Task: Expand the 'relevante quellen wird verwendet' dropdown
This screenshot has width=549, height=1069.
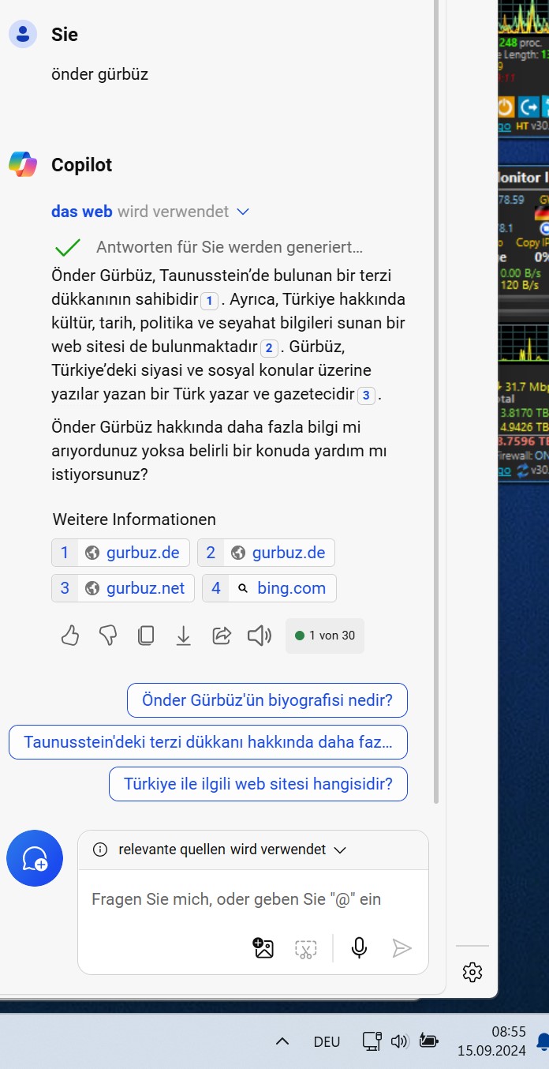Action: [x=340, y=850]
